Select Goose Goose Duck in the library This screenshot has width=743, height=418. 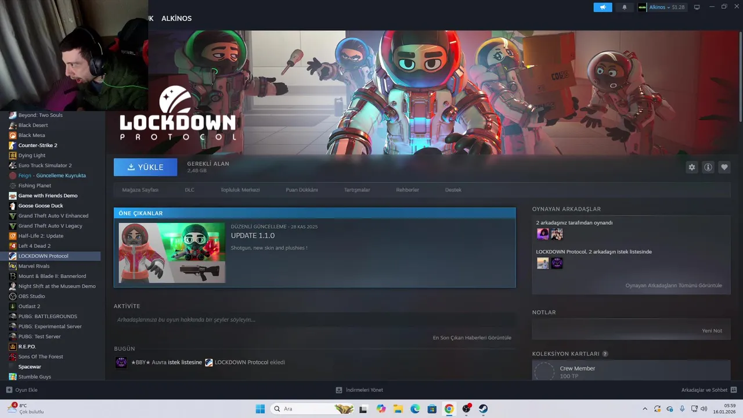(x=41, y=206)
